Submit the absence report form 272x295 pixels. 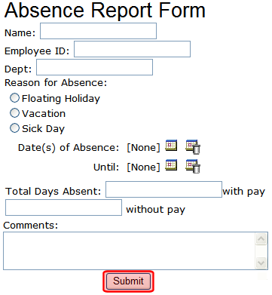click(128, 281)
